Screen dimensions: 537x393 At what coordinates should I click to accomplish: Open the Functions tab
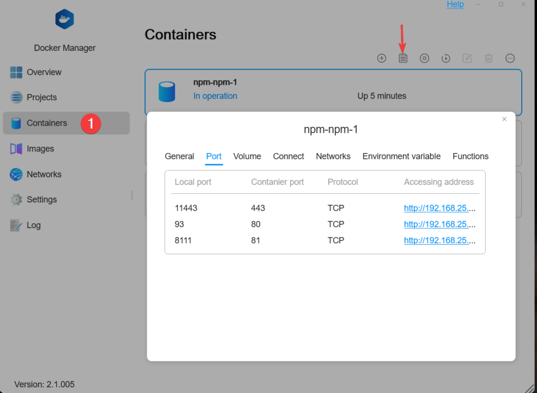click(470, 156)
